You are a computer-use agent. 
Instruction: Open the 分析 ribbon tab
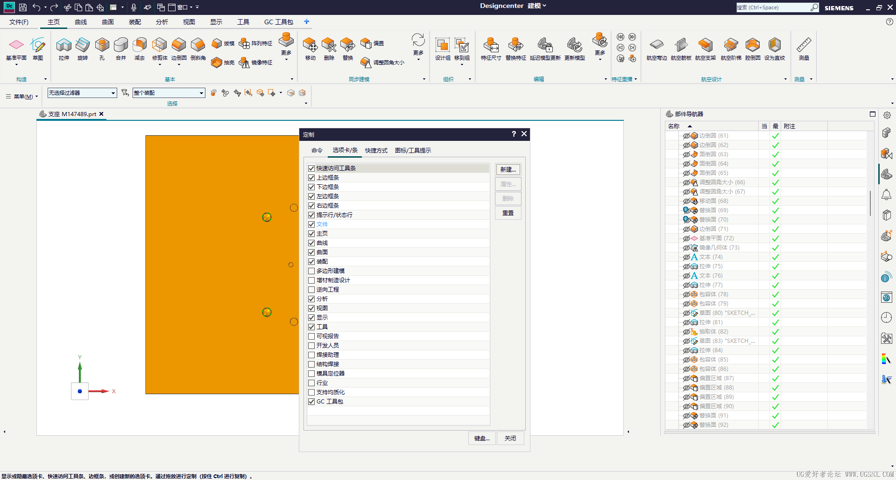(162, 22)
